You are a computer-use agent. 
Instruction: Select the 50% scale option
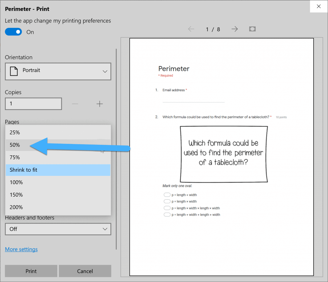pyautogui.click(x=58, y=145)
